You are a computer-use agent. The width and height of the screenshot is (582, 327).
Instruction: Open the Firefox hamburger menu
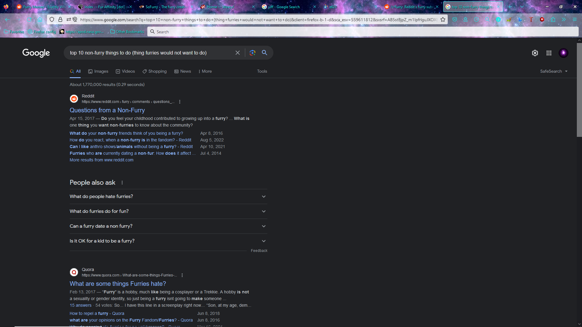coord(575,20)
